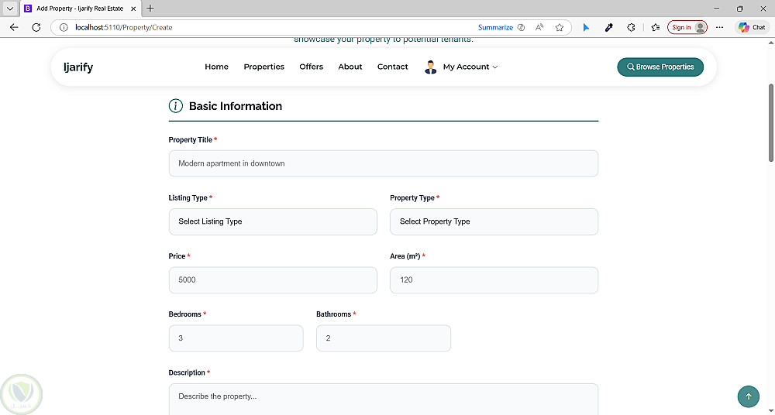Click the Browse Properties button
Image resolution: width=775 pixels, height=415 pixels.
click(x=660, y=67)
